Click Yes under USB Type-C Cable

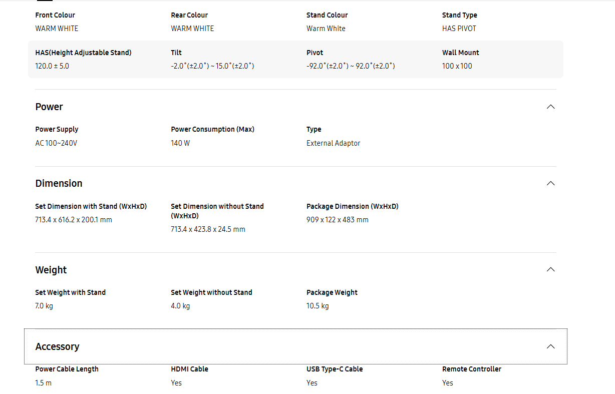(x=312, y=383)
